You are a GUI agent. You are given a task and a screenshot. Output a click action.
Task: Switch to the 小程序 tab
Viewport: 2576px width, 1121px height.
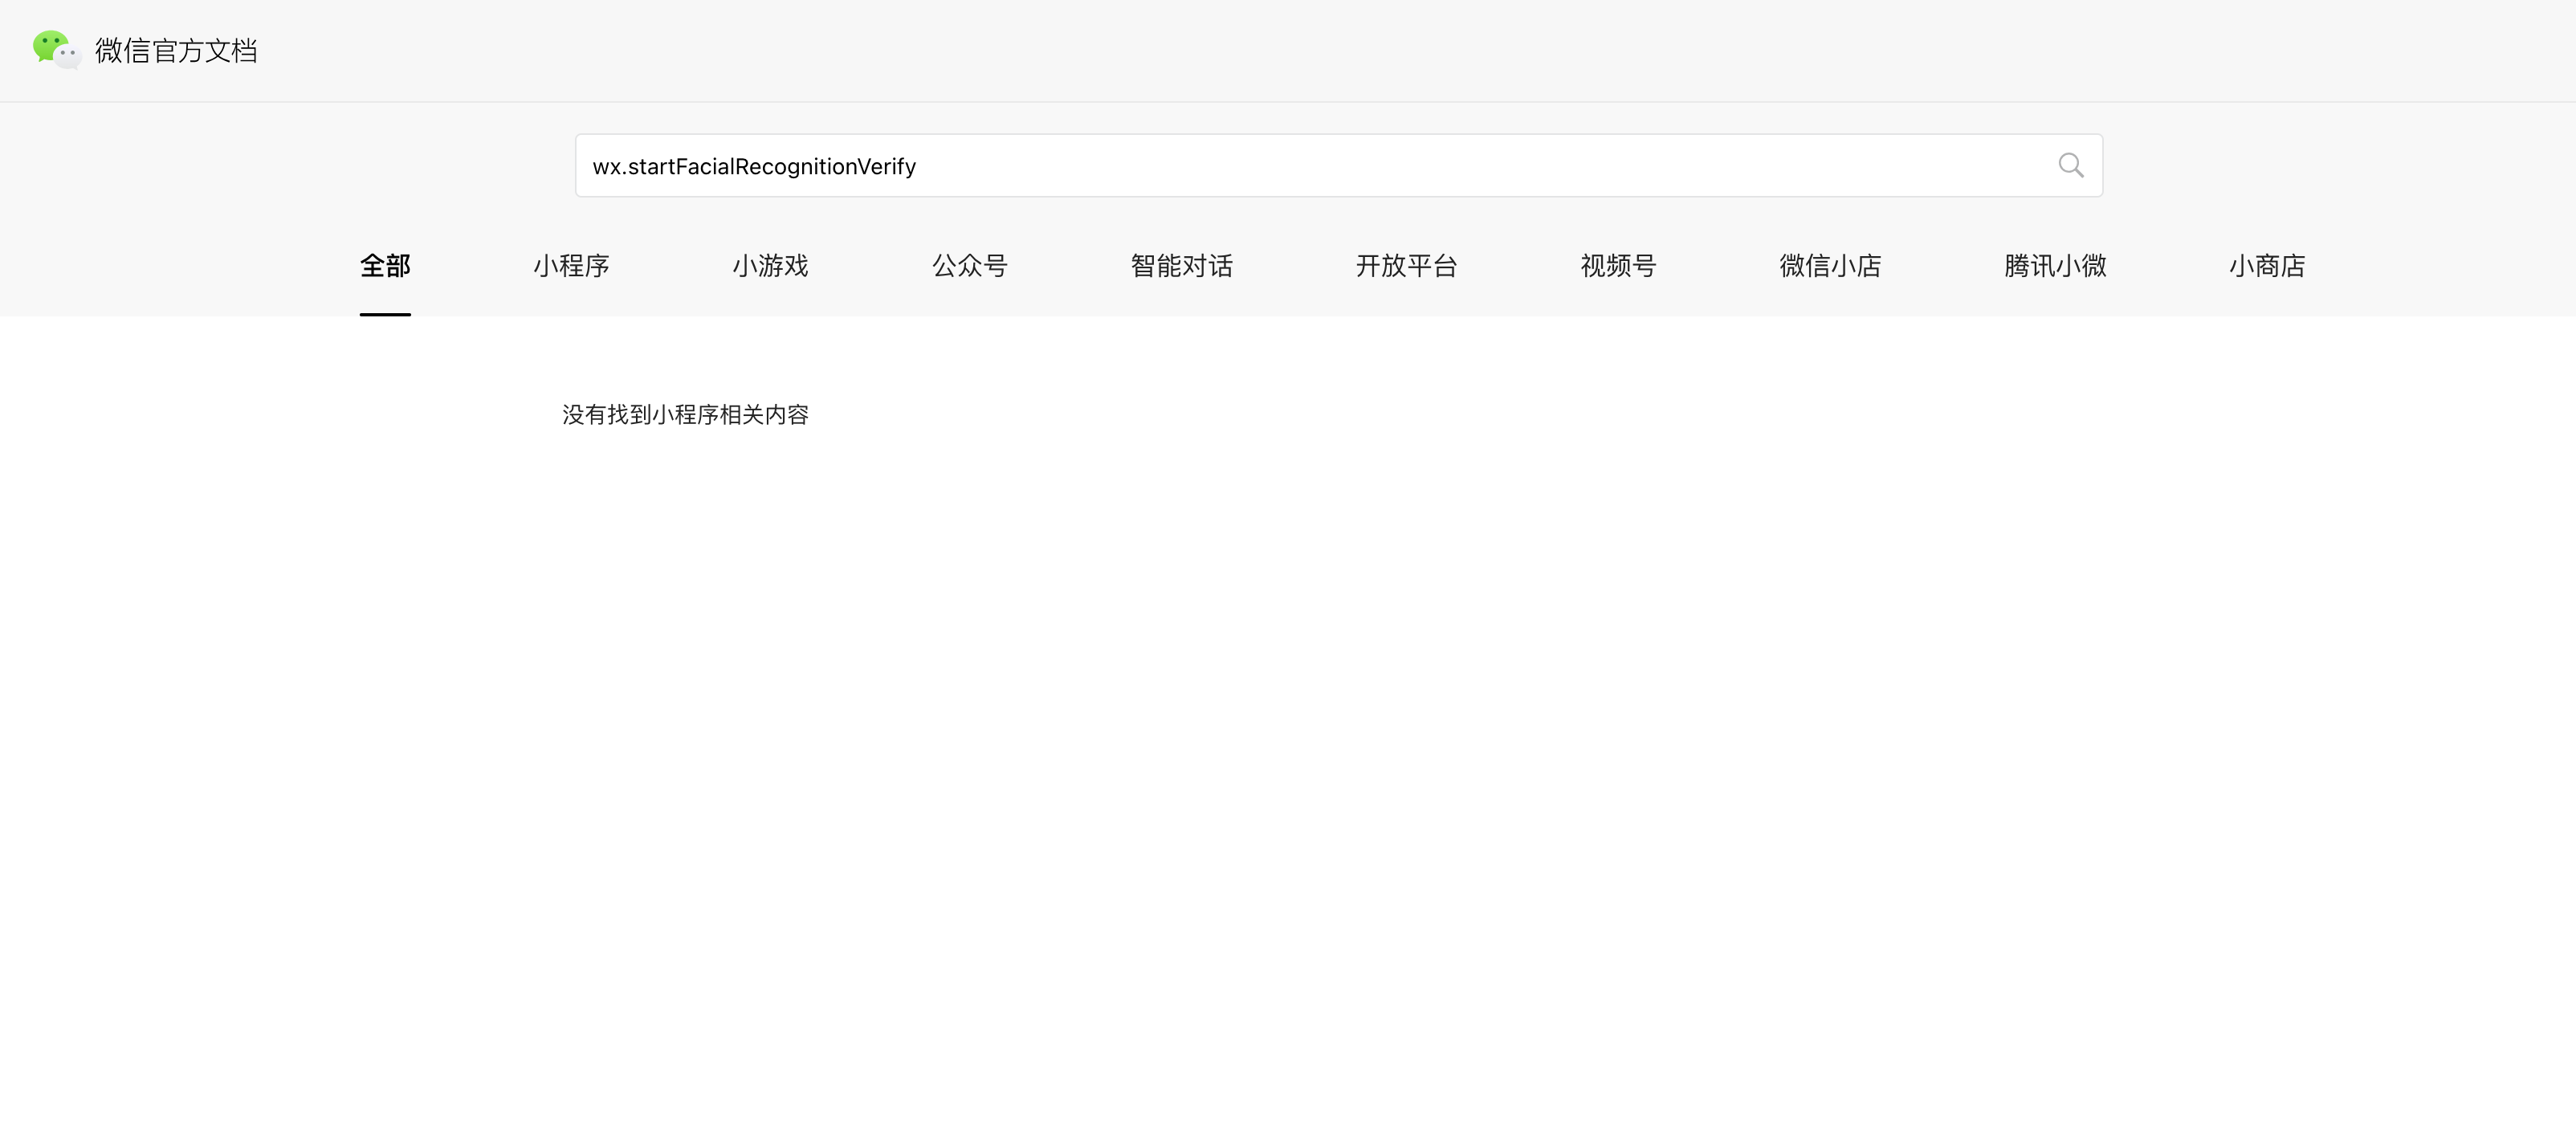571,266
